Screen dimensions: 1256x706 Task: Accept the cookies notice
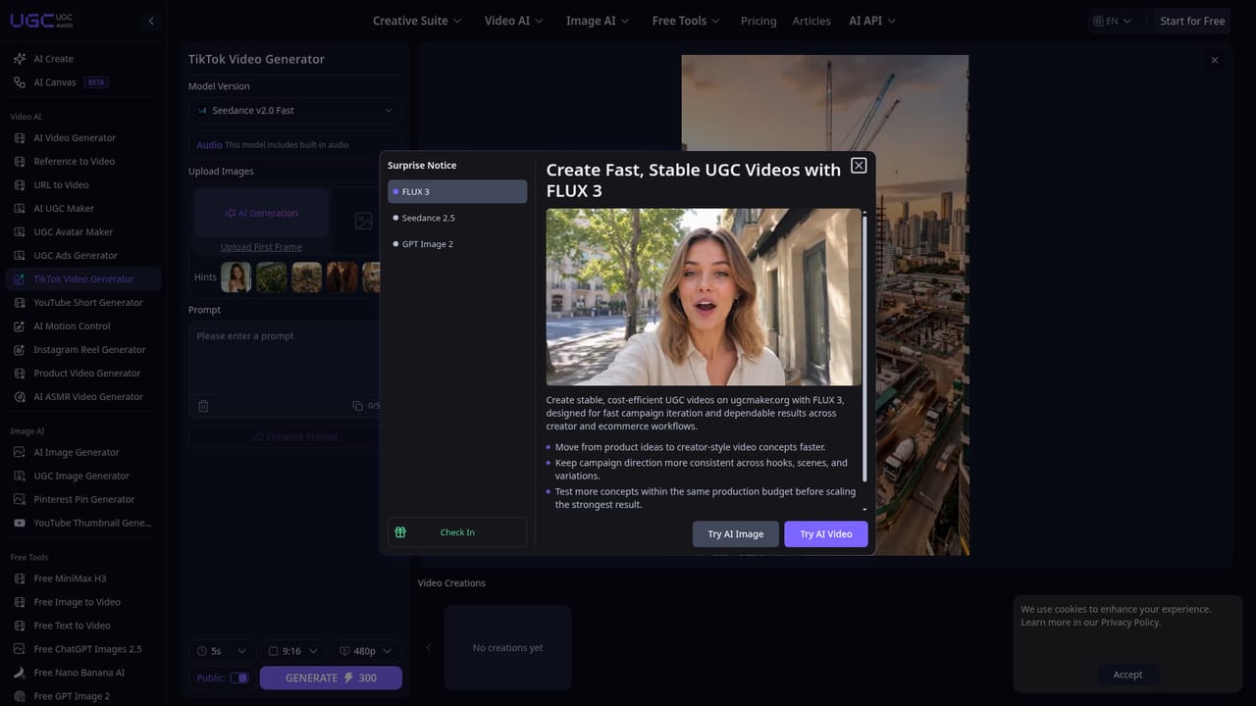point(1127,675)
